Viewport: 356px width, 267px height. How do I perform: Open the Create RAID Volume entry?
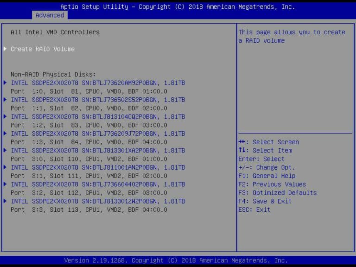(x=43, y=49)
